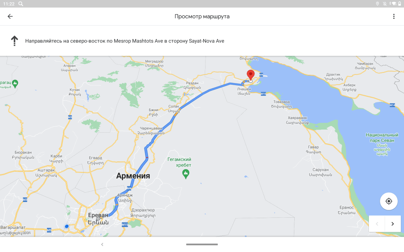Tap the M15 road shield
The image size is (404, 252).
[x=125, y=225]
